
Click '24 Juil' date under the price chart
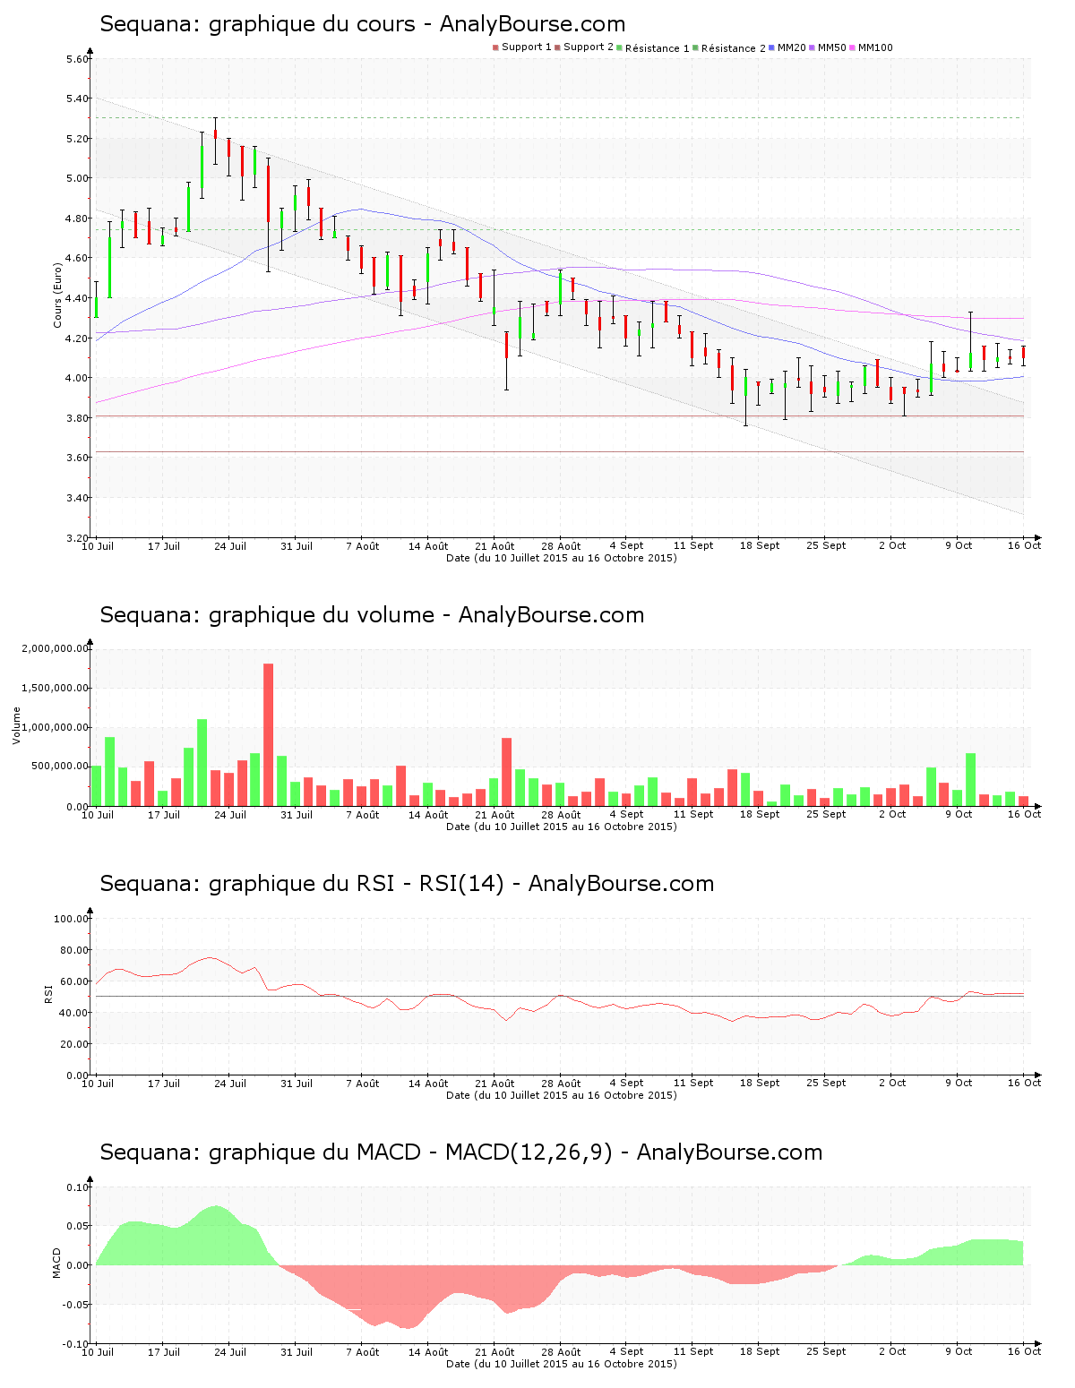tap(230, 546)
